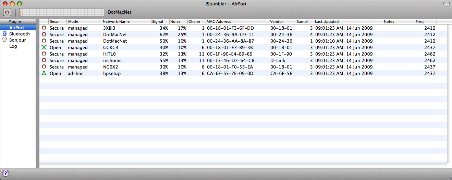This screenshot has width=452, height=180.
Task: Click the secure icon for 3XBI3 network
Action: coord(44,28)
